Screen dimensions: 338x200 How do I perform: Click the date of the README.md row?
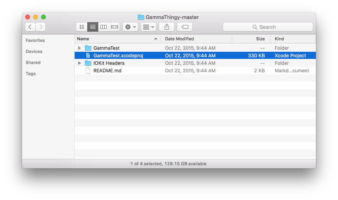190,70
